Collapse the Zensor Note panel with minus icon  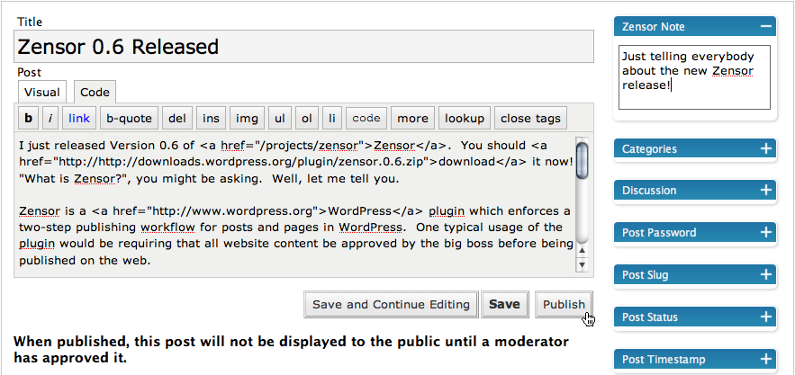tap(765, 26)
